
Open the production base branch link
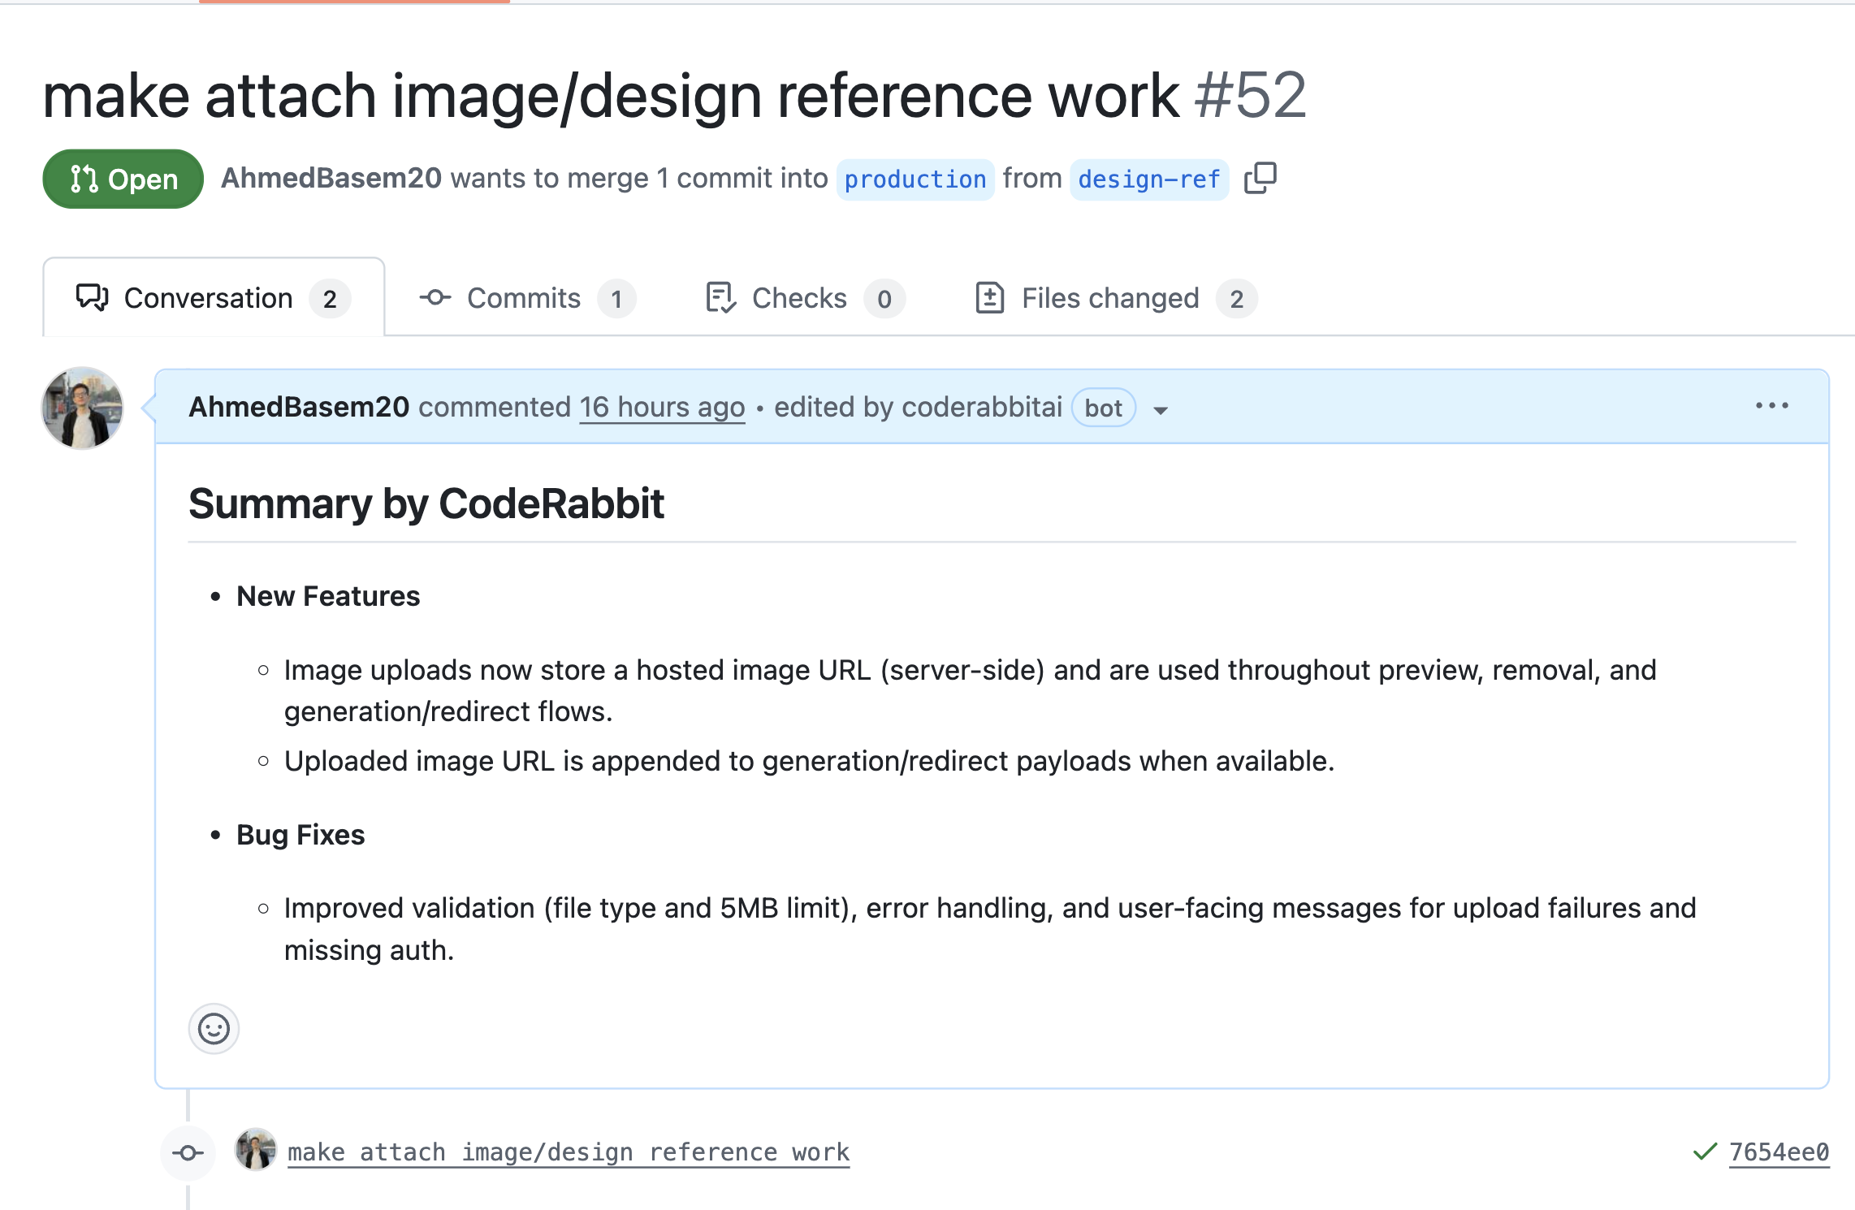pos(915,179)
